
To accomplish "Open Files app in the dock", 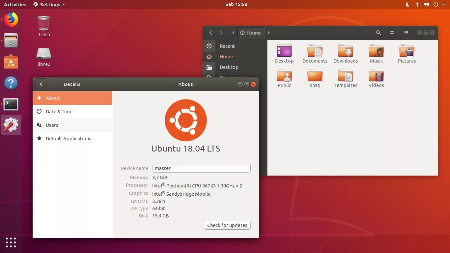I will coord(11,41).
